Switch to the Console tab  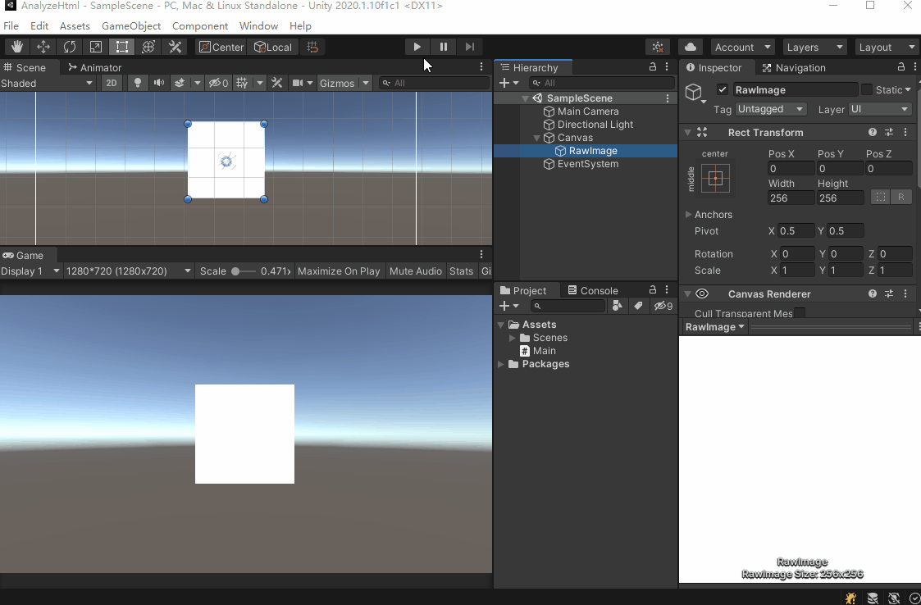593,290
